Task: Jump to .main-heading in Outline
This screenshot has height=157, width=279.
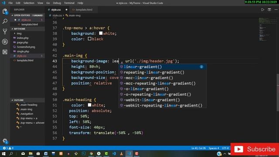Action: (x=29, y=105)
